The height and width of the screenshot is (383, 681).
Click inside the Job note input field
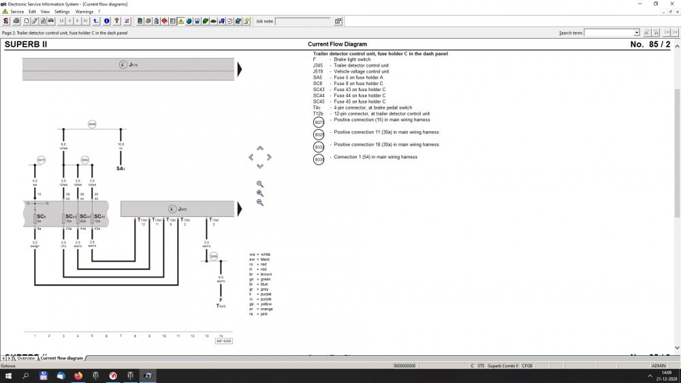(303, 21)
